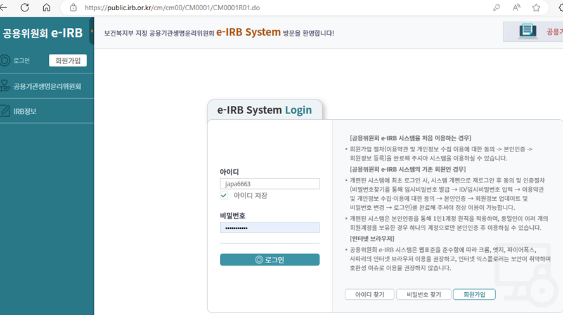Screen dimensions: 563x315
Task: Open IRB정보 sidebar menu
Action: click(25, 112)
